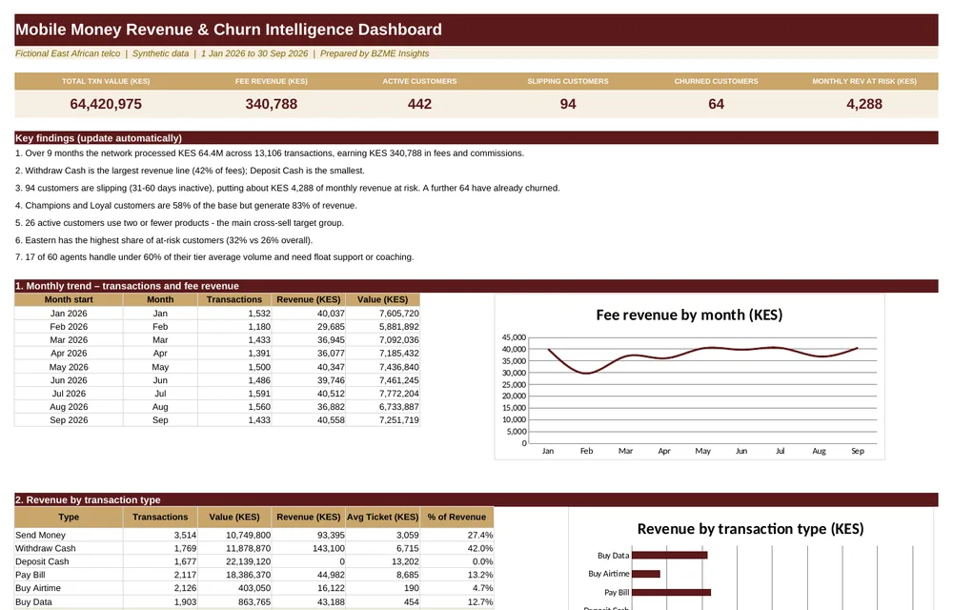The width and height of the screenshot is (953, 610).
Task: Select the Sep revenue cell 40,558
Action: pos(309,420)
